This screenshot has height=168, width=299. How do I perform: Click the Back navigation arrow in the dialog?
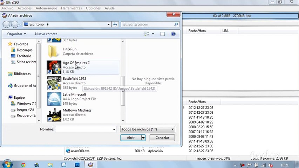[x=6, y=24]
